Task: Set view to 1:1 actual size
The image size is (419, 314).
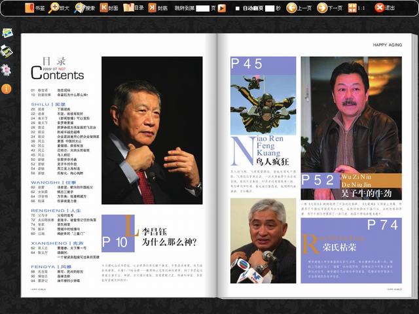Action: 356,8
